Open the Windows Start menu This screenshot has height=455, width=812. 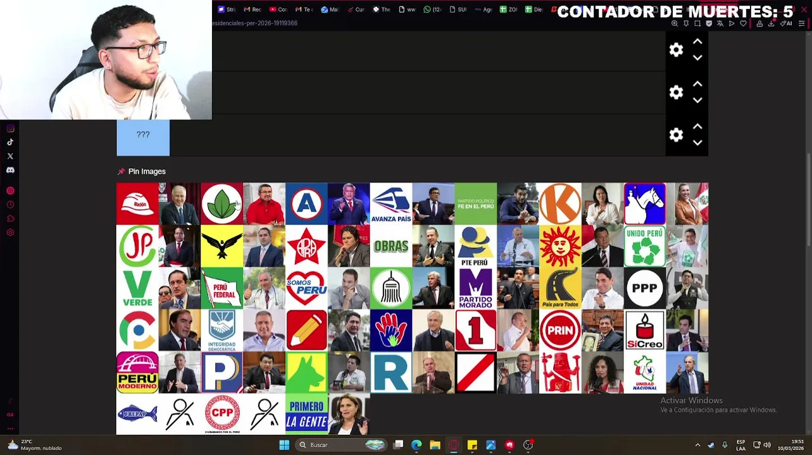tap(284, 445)
